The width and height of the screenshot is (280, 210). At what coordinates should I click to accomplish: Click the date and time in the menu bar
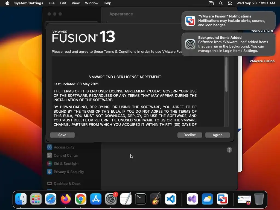[x=256, y=3]
